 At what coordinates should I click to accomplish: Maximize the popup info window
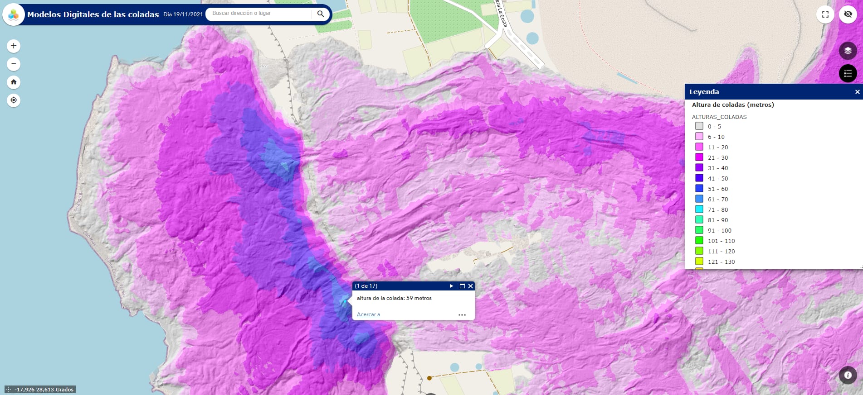[x=462, y=286]
